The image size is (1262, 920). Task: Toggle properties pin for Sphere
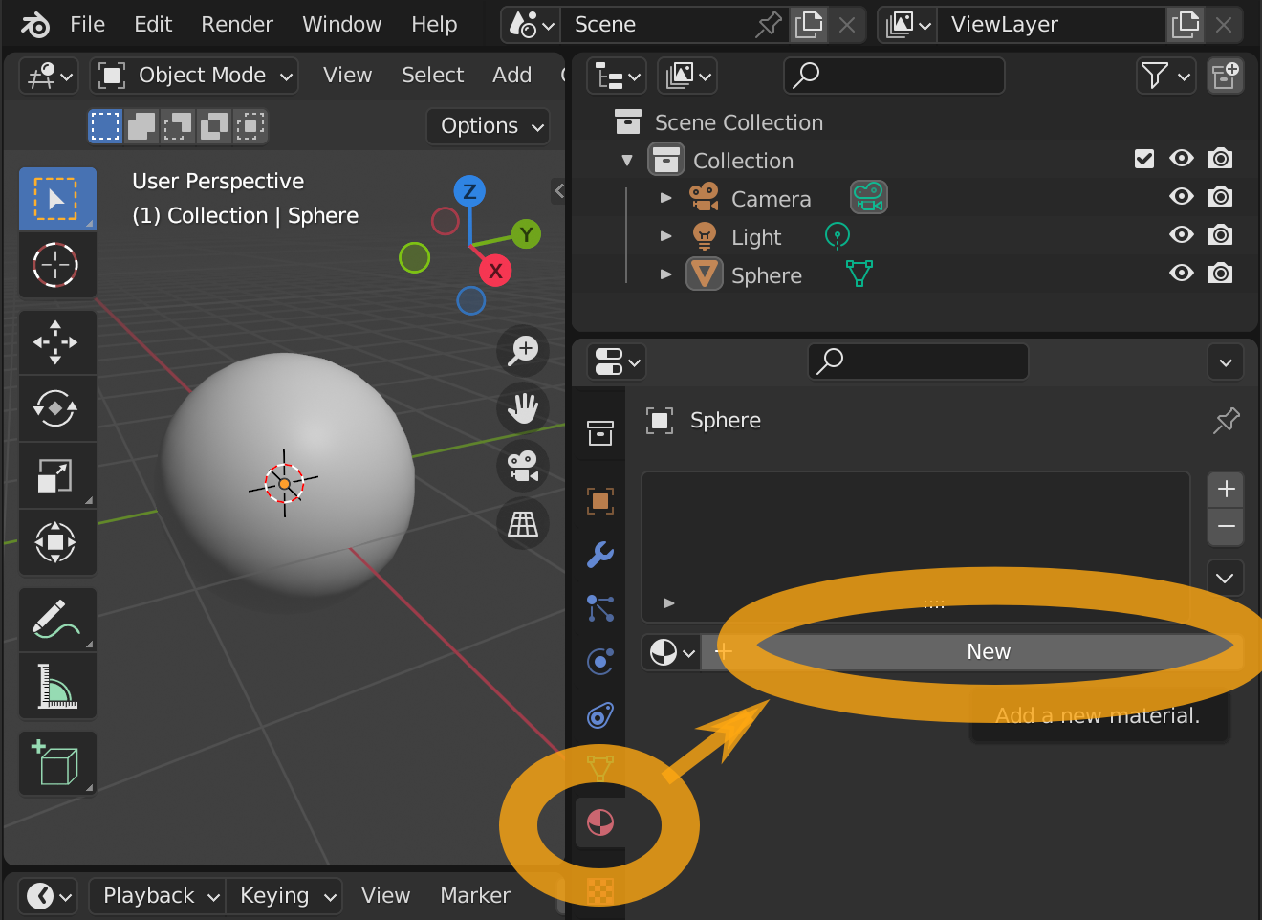[1226, 420]
